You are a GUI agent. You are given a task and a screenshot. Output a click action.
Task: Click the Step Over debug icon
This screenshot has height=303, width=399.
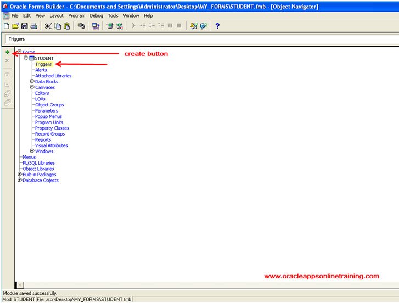(x=151, y=26)
